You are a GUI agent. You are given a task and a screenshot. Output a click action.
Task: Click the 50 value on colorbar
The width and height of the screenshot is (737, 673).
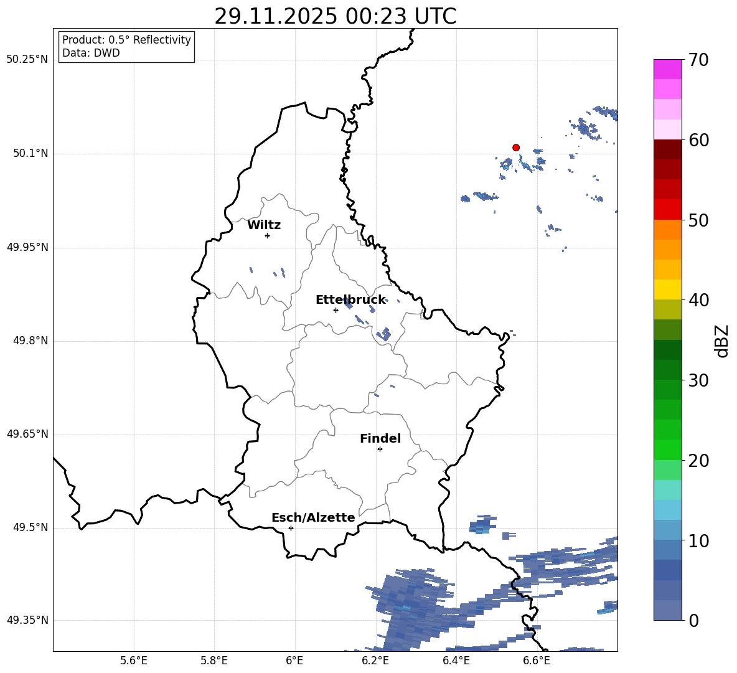698,220
